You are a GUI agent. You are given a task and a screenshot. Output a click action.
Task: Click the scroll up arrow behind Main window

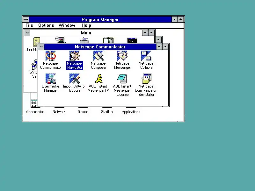coord(158,39)
